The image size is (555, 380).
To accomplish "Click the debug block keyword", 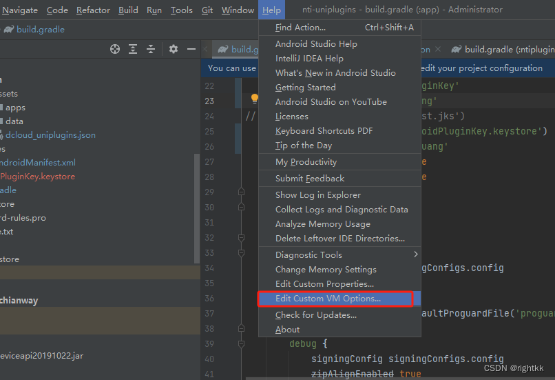I will pyautogui.click(x=302, y=344).
